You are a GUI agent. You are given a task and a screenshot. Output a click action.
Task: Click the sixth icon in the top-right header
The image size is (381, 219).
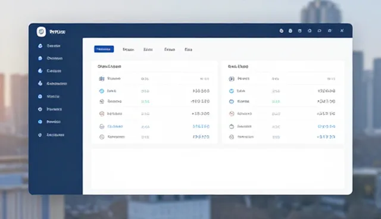(x=330, y=31)
